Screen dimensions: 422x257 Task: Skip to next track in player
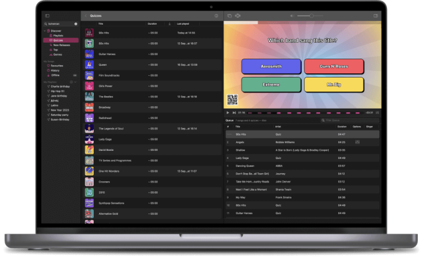coord(234,112)
